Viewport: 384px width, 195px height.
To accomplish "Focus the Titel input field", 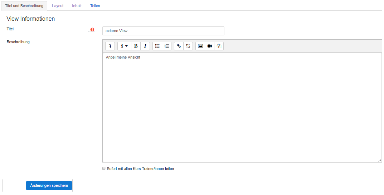I will coord(163,31).
